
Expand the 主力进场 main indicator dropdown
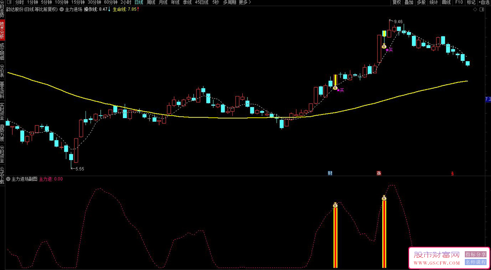62,9
